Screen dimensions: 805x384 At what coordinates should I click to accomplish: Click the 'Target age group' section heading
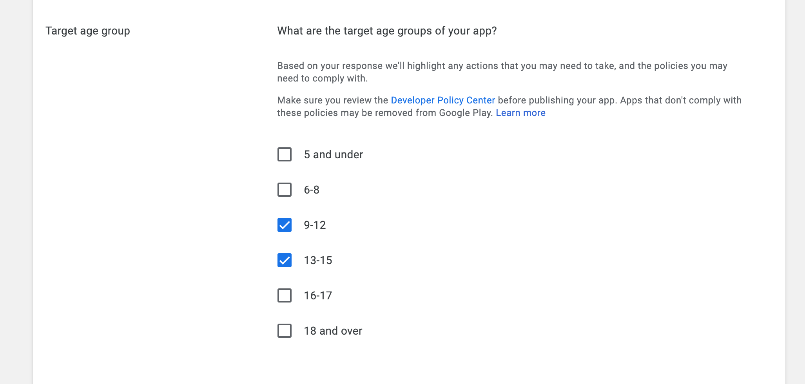(x=88, y=31)
